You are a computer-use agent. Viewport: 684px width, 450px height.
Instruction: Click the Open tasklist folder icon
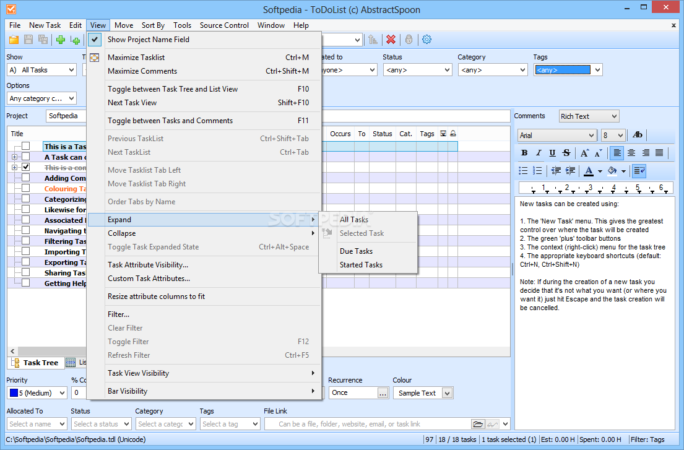[x=14, y=40]
